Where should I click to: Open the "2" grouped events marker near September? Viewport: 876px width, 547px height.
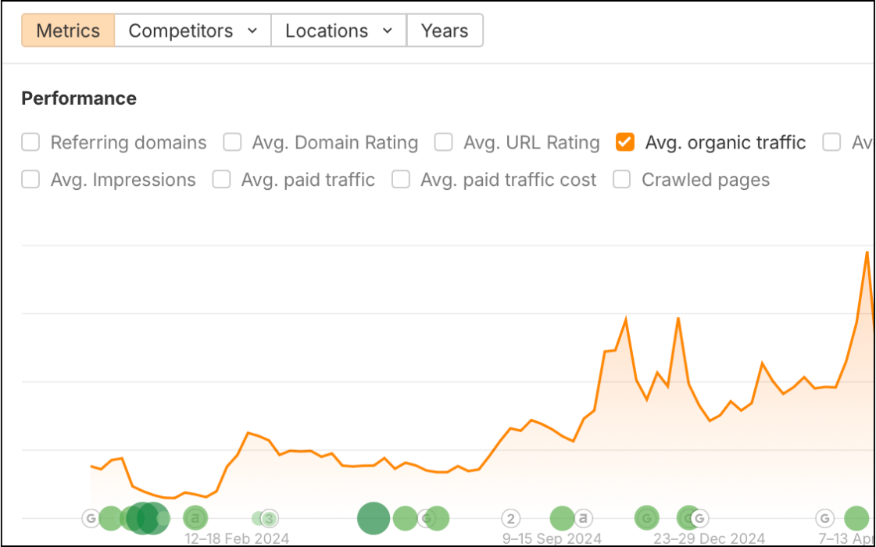[510, 518]
